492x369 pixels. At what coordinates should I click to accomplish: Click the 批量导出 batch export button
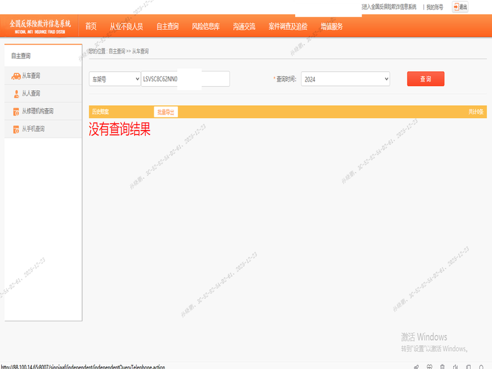(x=166, y=112)
